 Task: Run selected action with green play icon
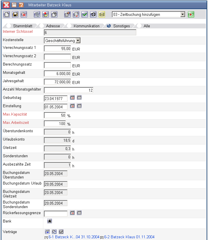click(191, 14)
